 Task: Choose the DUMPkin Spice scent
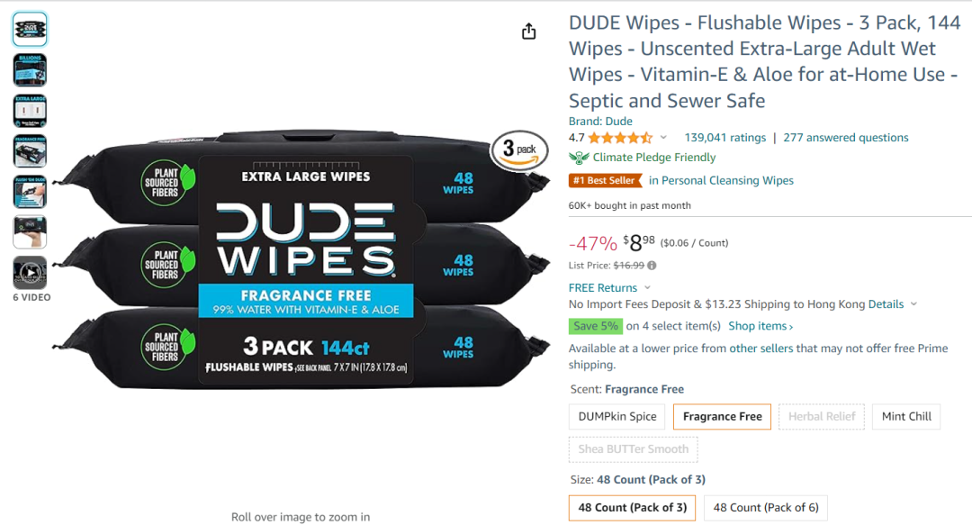click(616, 416)
